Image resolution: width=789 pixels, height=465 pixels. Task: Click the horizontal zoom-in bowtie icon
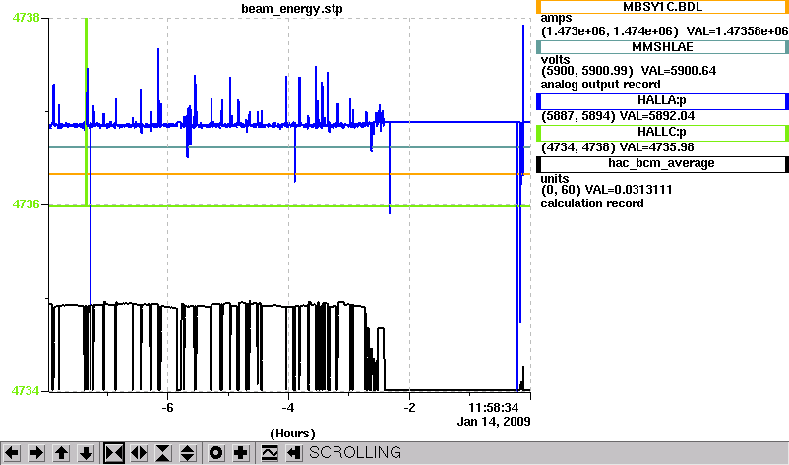tap(114, 453)
